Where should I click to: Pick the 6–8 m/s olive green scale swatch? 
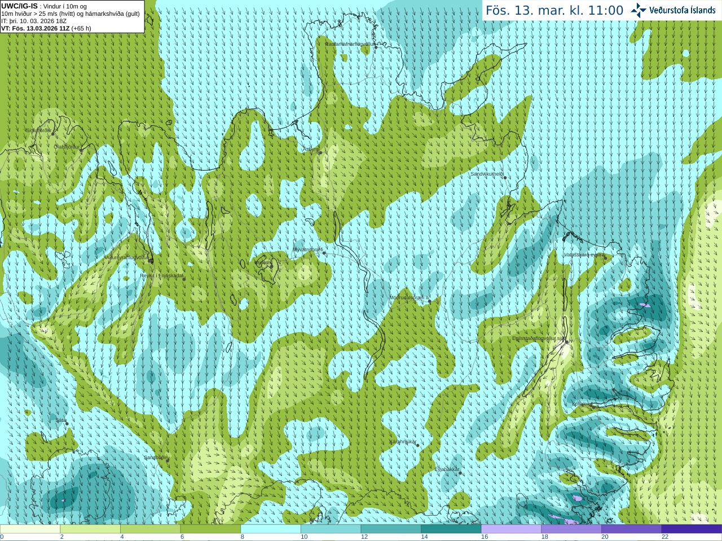210,529
